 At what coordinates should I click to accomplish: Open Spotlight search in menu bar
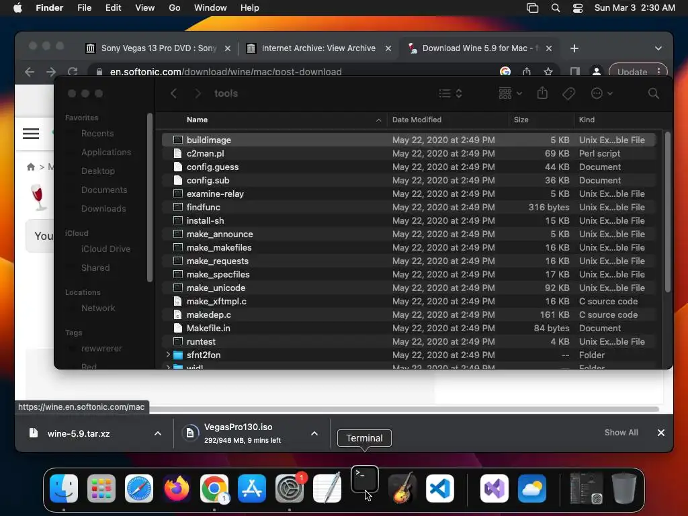pyautogui.click(x=556, y=8)
